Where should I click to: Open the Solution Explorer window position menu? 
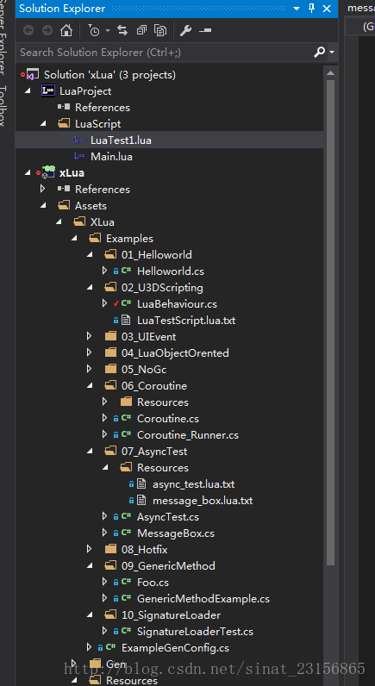297,9
